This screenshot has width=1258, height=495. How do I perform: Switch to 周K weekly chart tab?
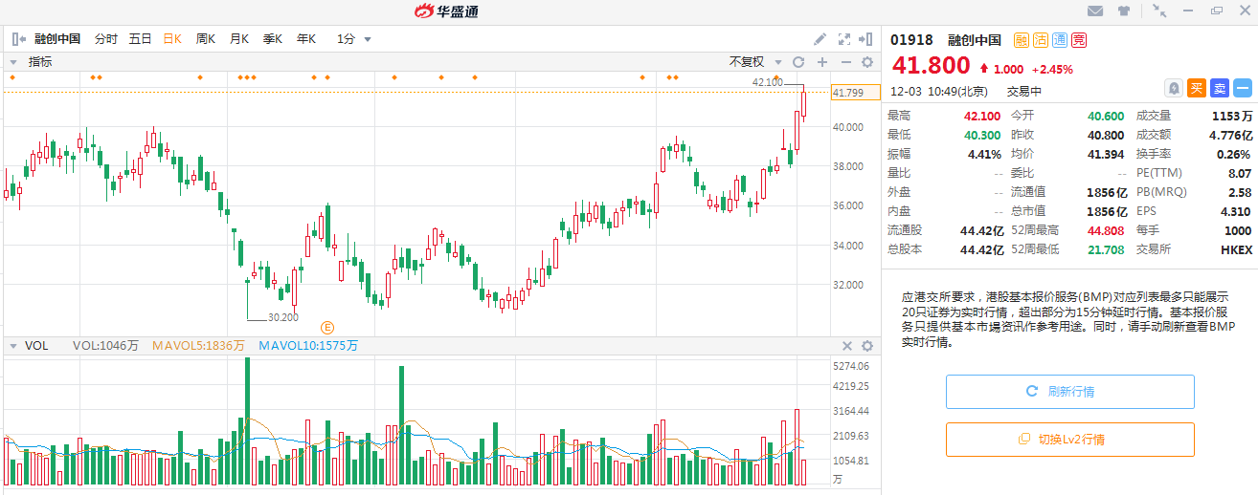point(205,39)
